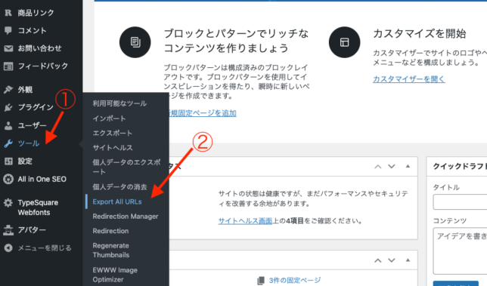Click the All in One SEO gear icon
The image size is (487, 286).
coord(8,179)
